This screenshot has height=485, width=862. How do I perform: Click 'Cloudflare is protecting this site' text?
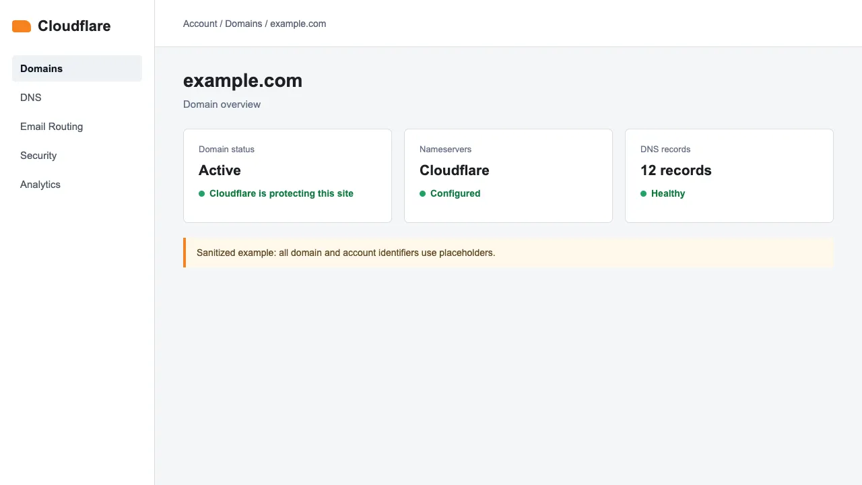(x=281, y=193)
